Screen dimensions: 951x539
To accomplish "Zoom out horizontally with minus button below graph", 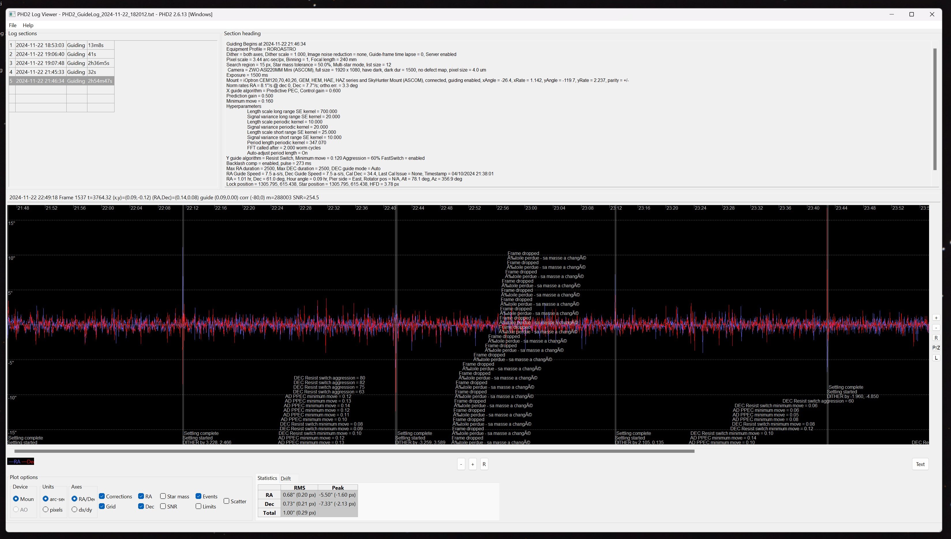I will [x=461, y=464].
